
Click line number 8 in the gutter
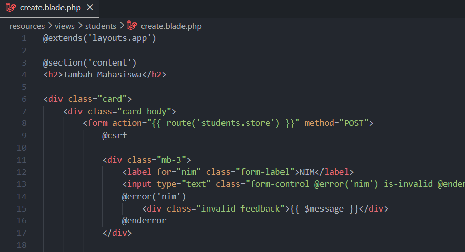coord(24,123)
